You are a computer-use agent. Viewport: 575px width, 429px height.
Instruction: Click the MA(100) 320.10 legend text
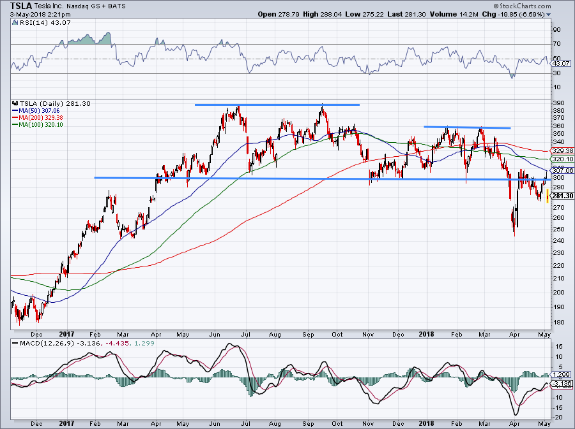click(x=41, y=125)
